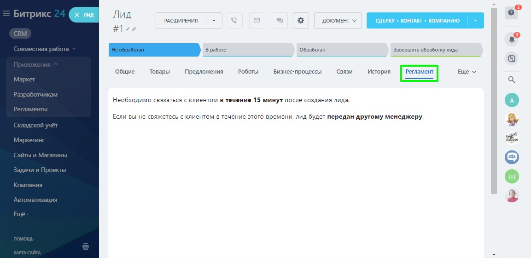Image resolution: width=531 pixels, height=258 pixels.
Task: Open the chat messages icon button
Action: point(279,20)
